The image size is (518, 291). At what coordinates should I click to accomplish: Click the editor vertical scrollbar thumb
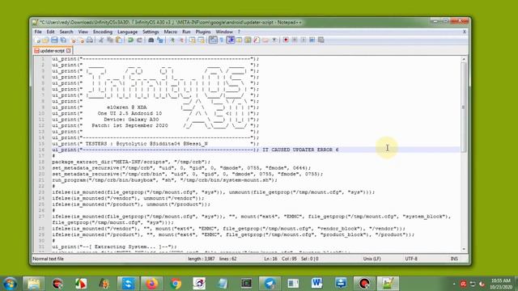click(x=464, y=108)
